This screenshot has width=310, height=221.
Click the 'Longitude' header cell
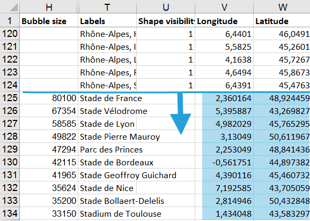pyautogui.click(x=224, y=21)
